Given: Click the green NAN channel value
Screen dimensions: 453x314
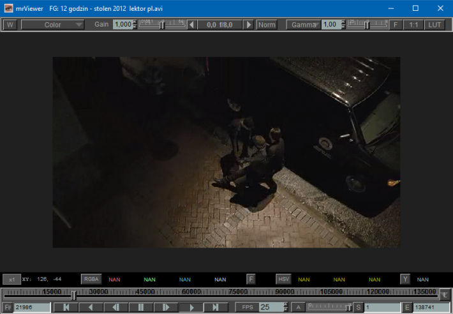Looking at the screenshot, I should 150,280.
